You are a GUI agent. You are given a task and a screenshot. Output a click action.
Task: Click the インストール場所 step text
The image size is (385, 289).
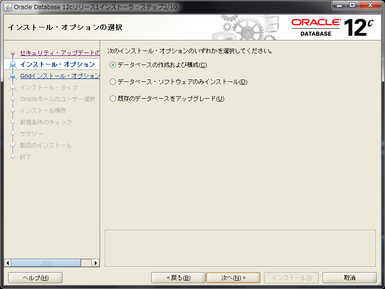[43, 111]
